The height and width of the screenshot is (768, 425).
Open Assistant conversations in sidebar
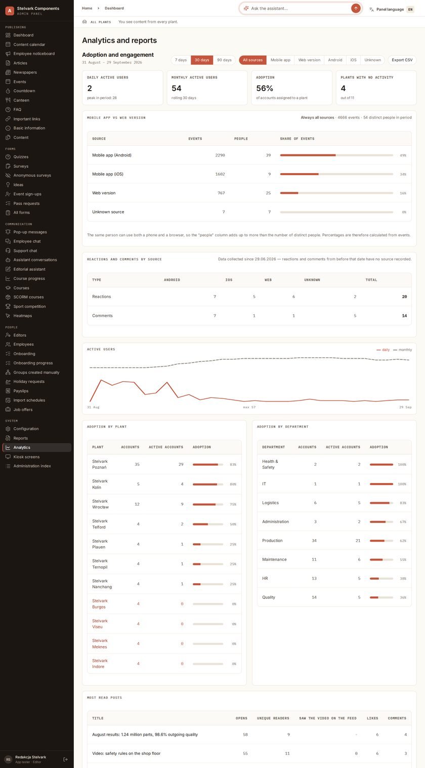37,260
